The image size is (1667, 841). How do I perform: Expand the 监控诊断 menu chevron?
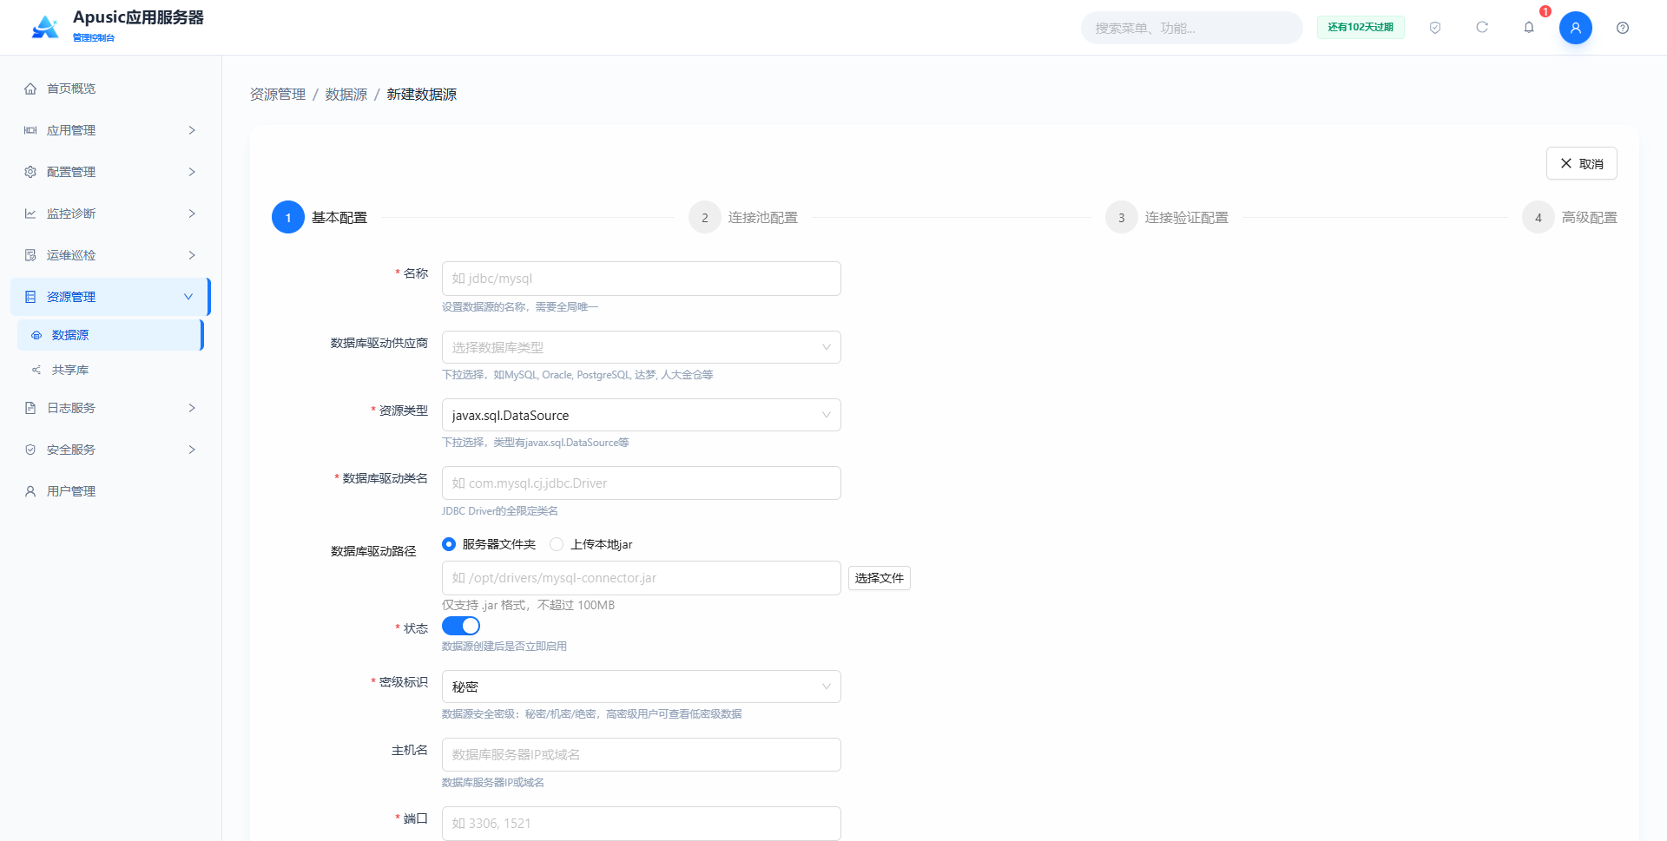[x=192, y=214]
